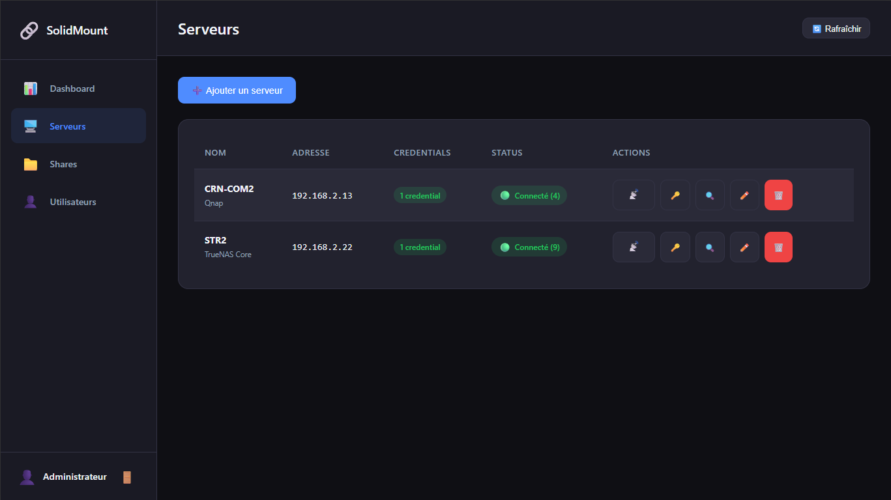Image resolution: width=891 pixels, height=500 pixels.
Task: Open credentials key icon for CRN-COM2
Action: 675,195
